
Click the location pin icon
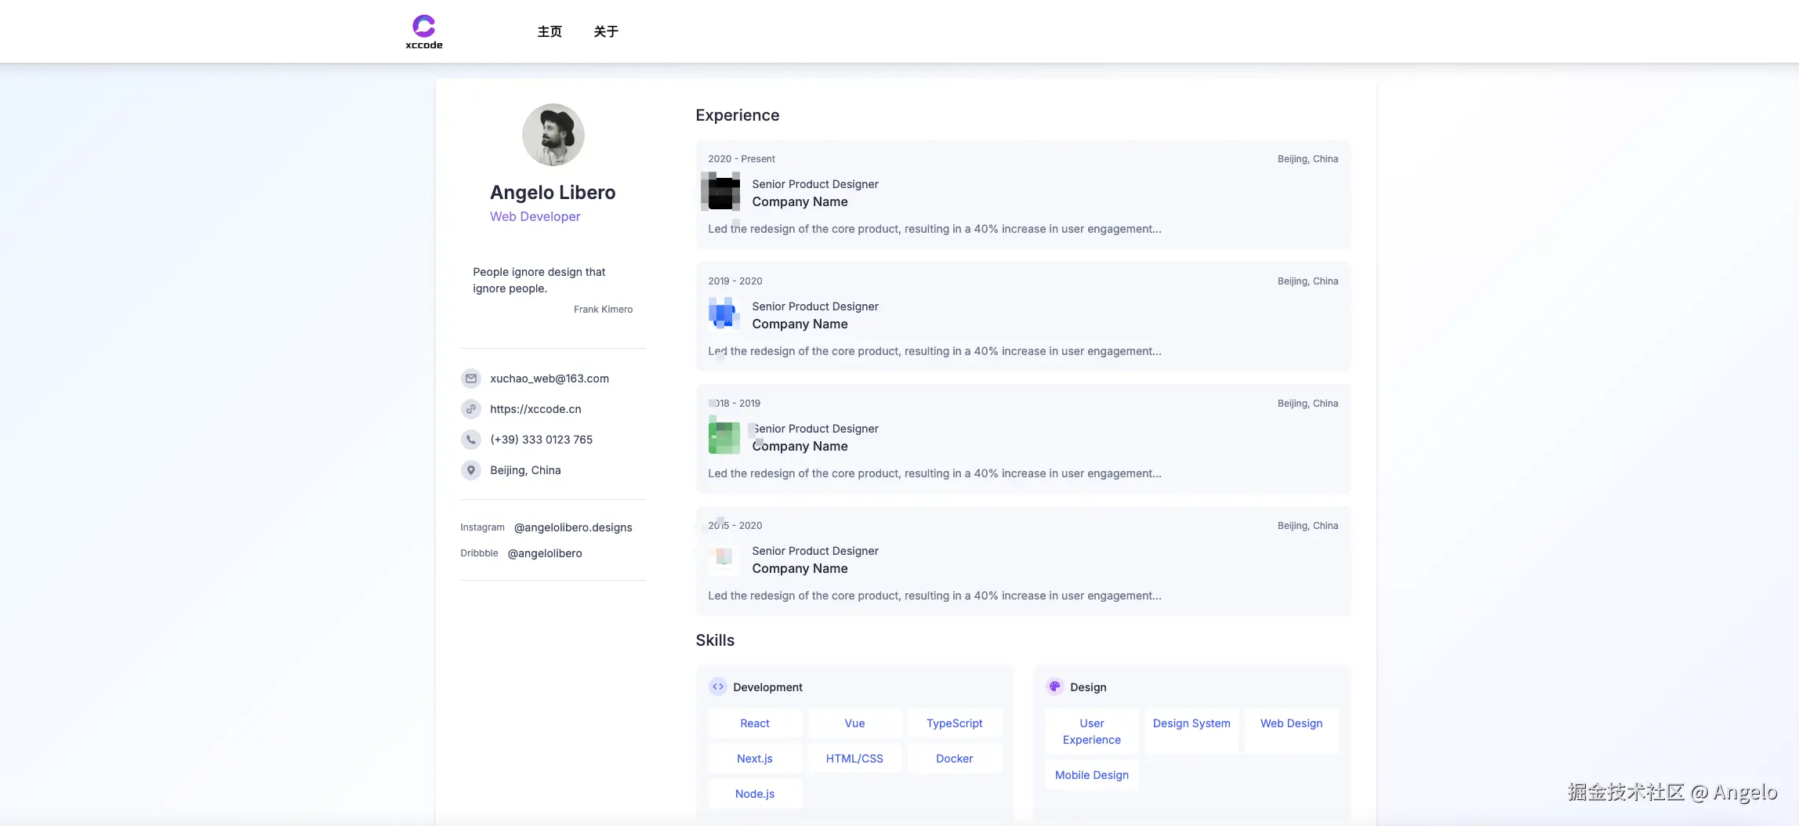tap(471, 470)
